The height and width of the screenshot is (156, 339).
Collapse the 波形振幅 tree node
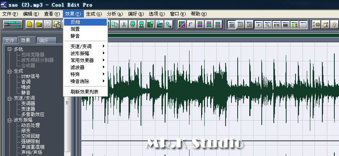pyautogui.click(x=9, y=120)
